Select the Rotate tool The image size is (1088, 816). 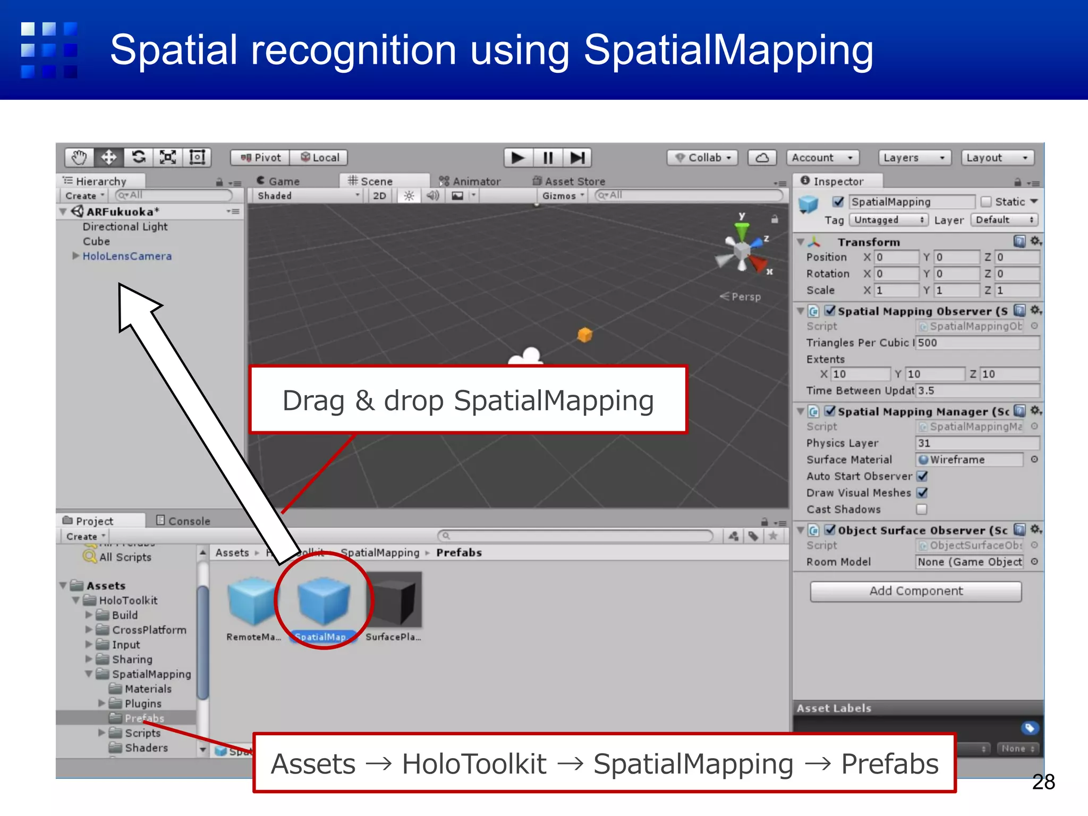pyautogui.click(x=139, y=157)
